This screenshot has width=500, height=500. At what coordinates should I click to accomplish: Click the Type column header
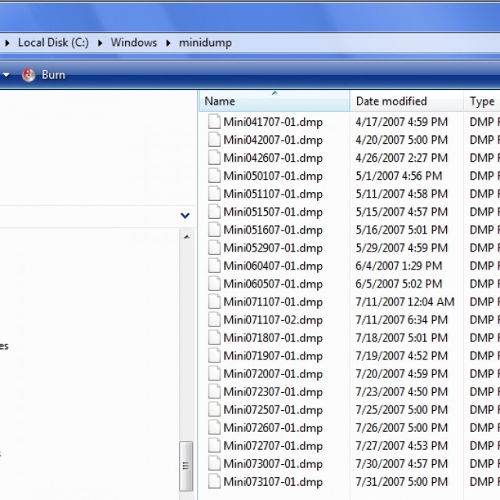481,102
